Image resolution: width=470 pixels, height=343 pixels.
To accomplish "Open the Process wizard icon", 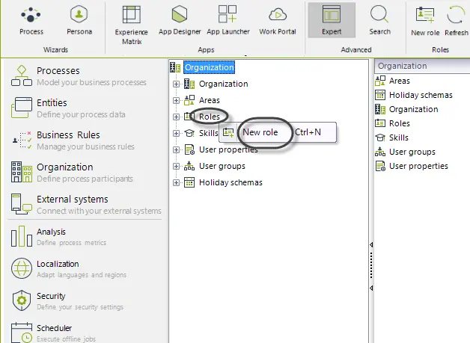I will pyautogui.click(x=31, y=21).
